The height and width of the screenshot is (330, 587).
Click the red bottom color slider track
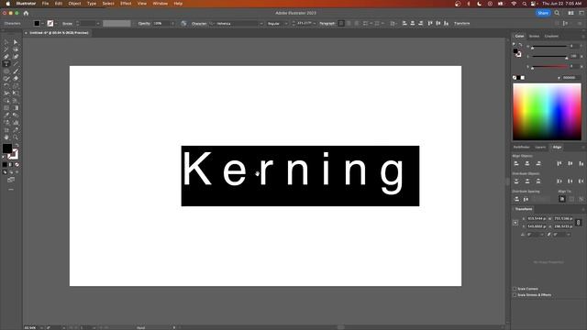click(x=549, y=67)
